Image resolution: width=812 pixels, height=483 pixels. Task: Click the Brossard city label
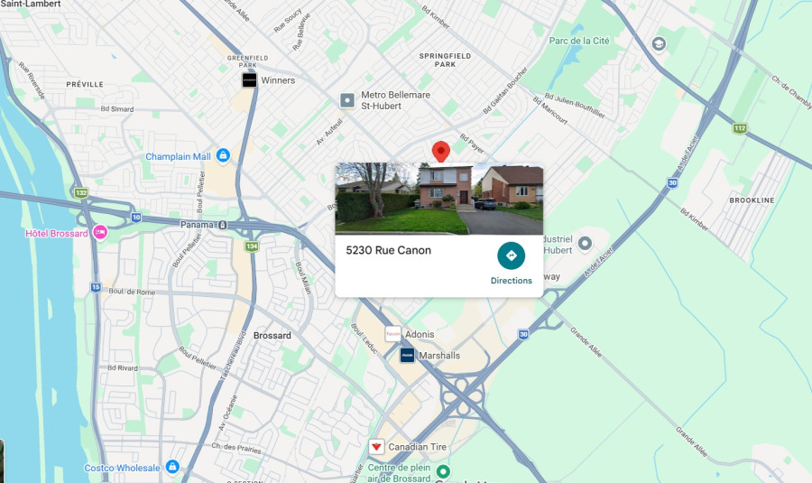[272, 335]
